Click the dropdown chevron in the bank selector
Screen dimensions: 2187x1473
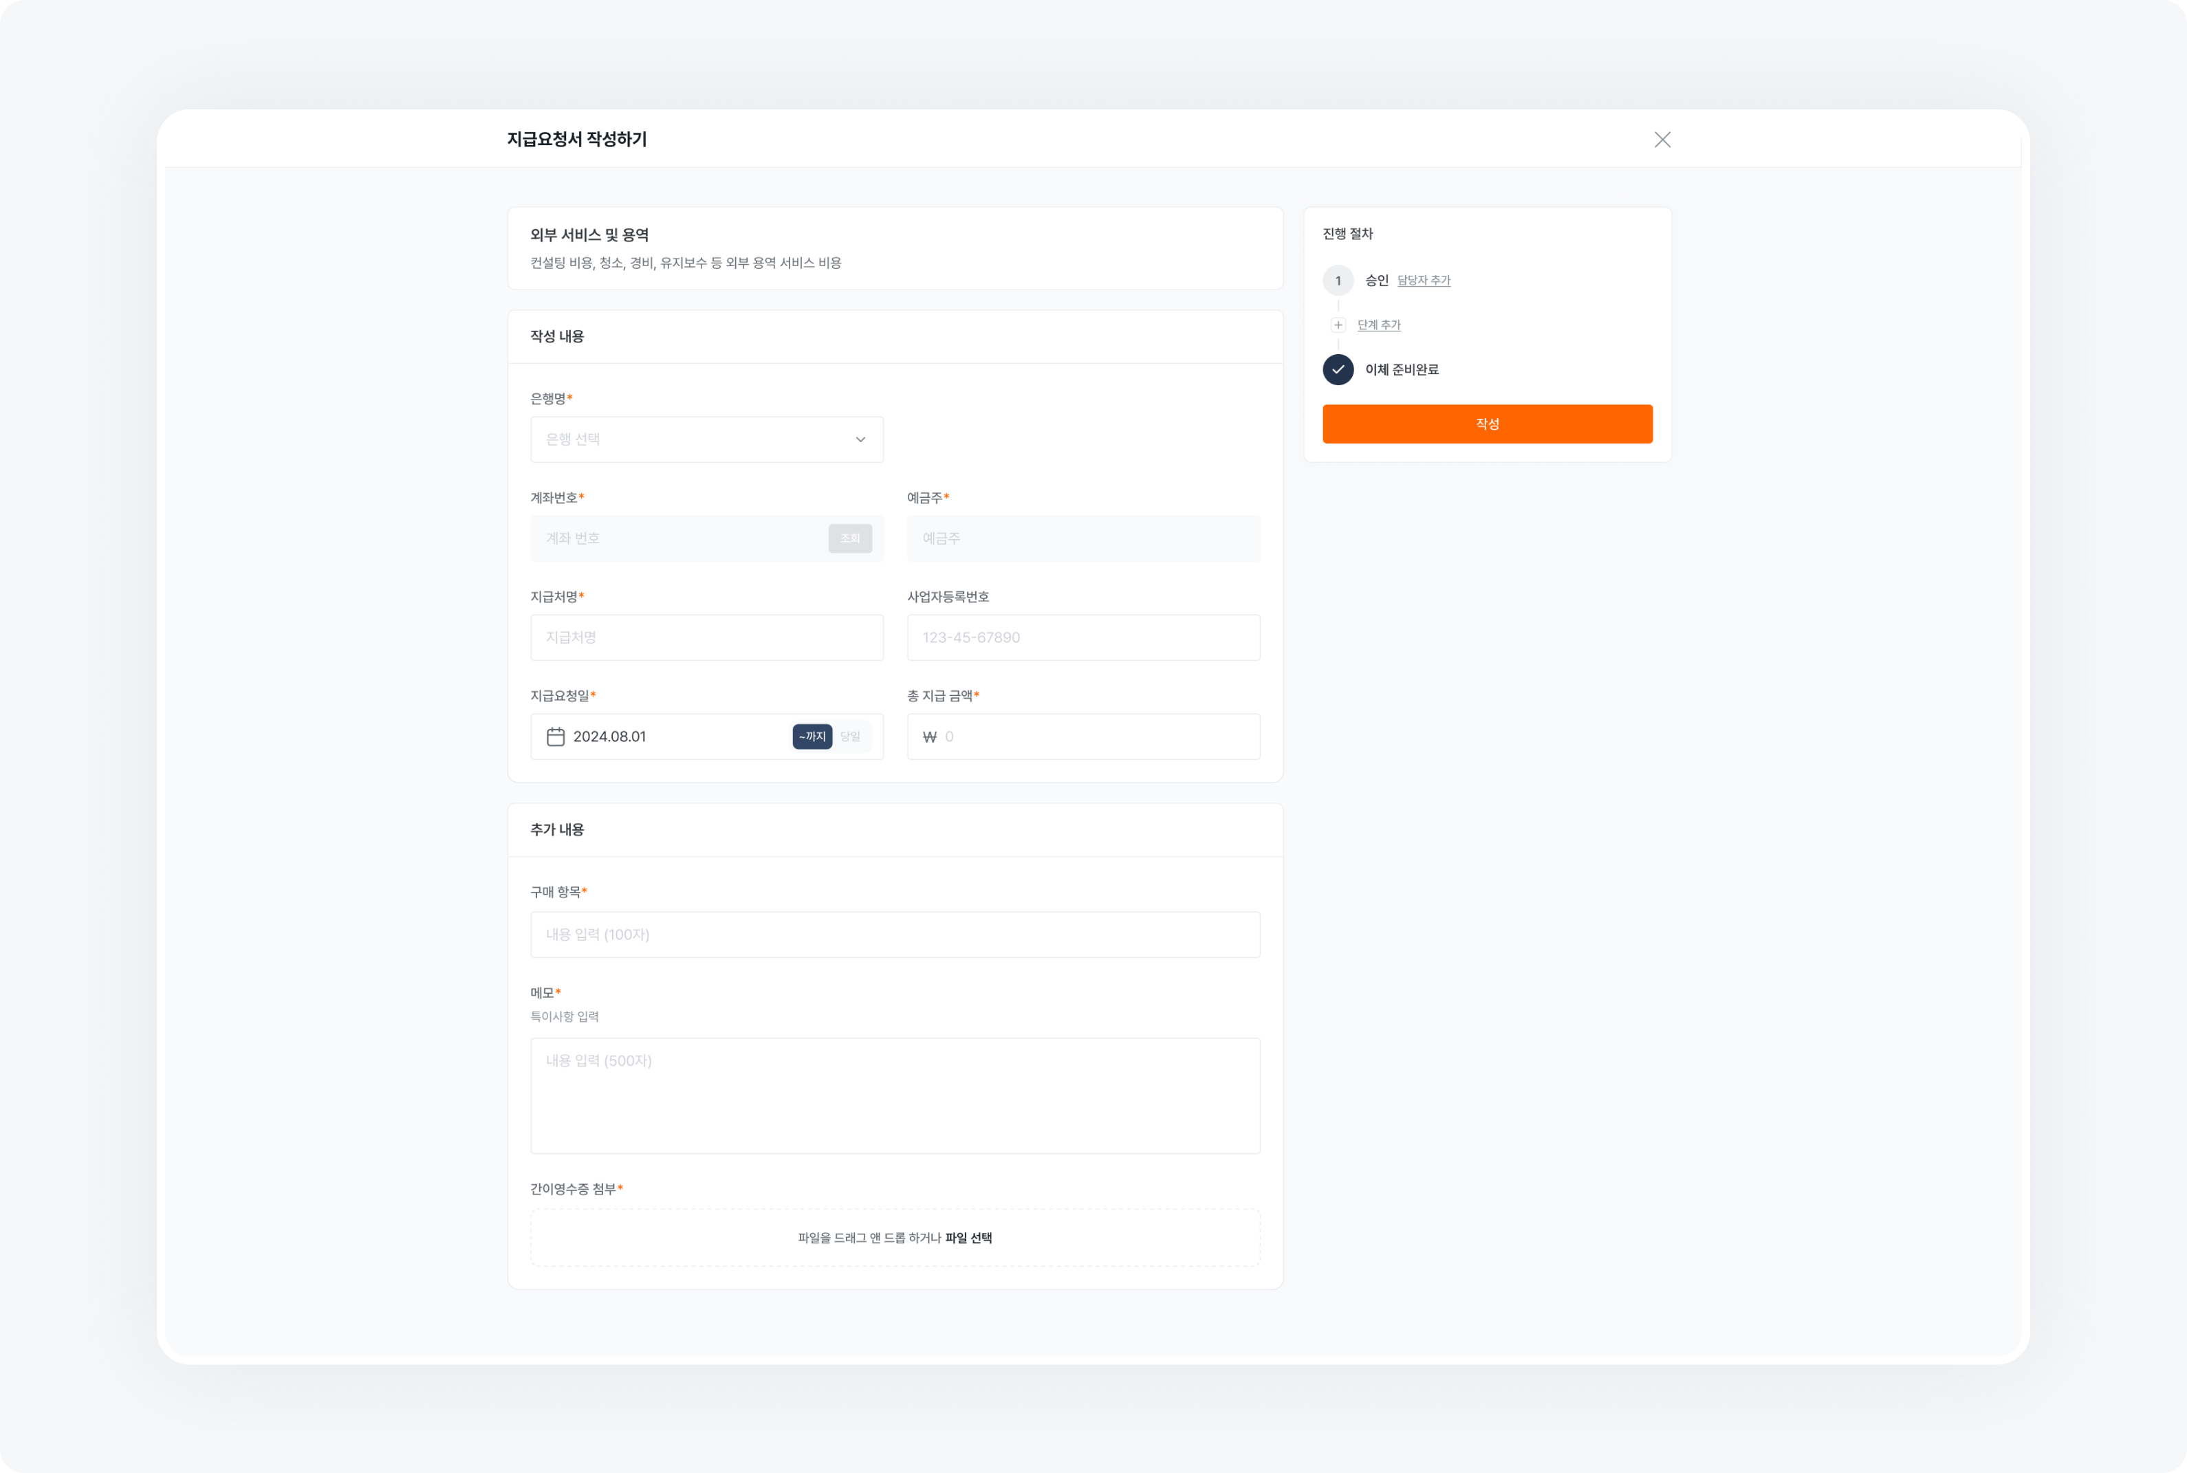[x=862, y=439]
